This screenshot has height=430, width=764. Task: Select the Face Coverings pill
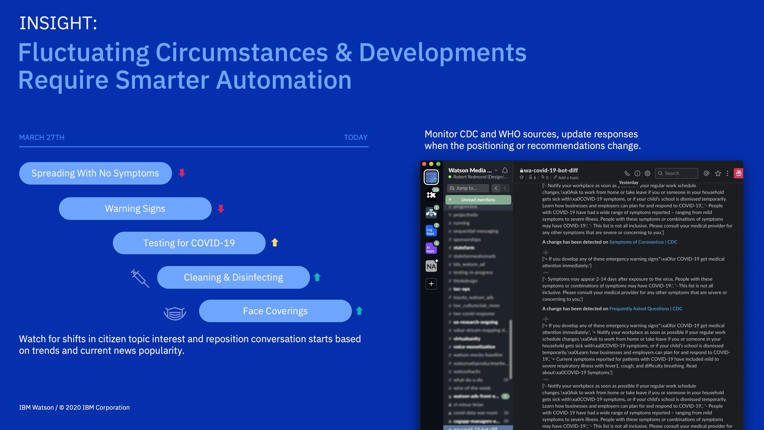pos(275,311)
